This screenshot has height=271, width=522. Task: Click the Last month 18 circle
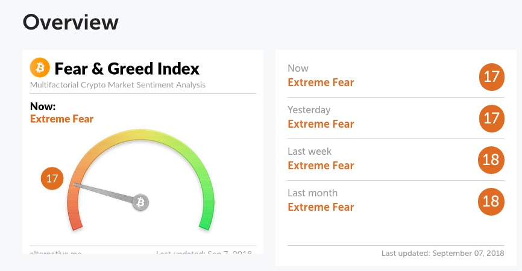click(491, 202)
